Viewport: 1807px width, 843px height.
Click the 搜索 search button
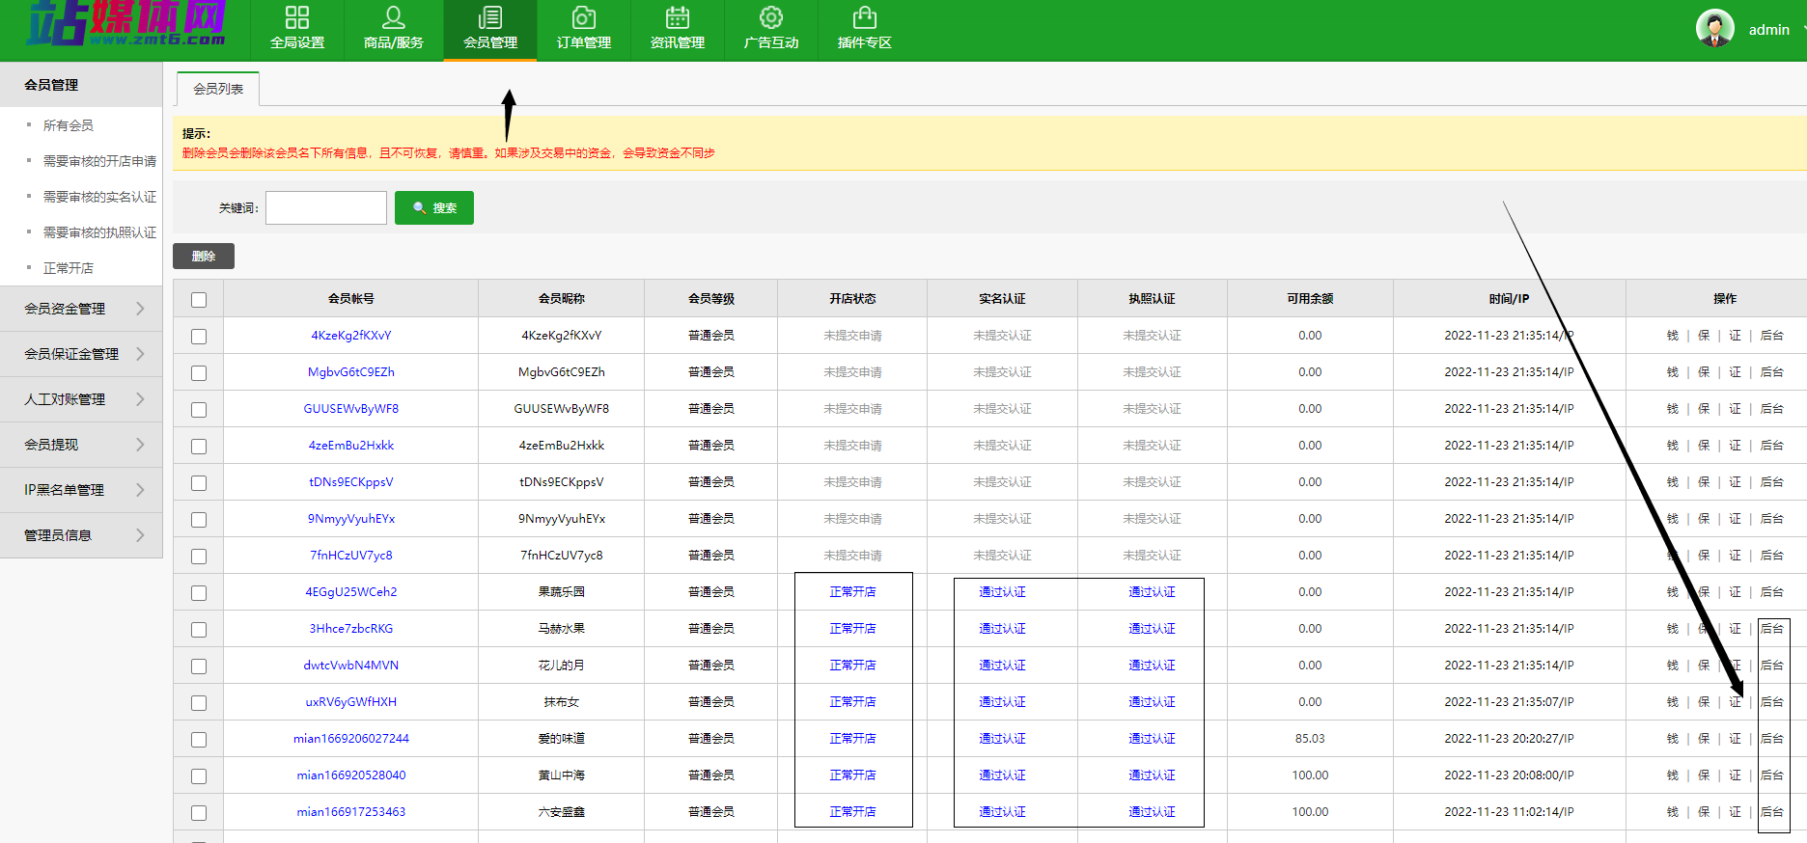[x=434, y=207]
